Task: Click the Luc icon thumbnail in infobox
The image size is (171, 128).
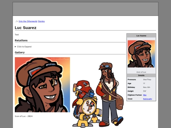Action: [141, 54]
